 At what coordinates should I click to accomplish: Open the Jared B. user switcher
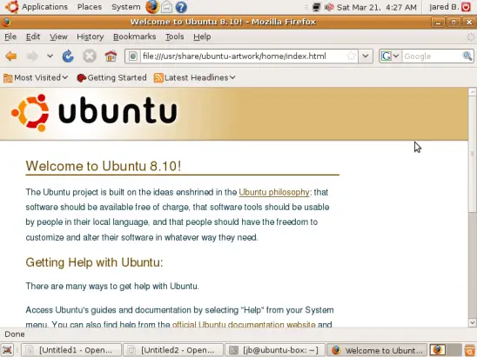444,7
